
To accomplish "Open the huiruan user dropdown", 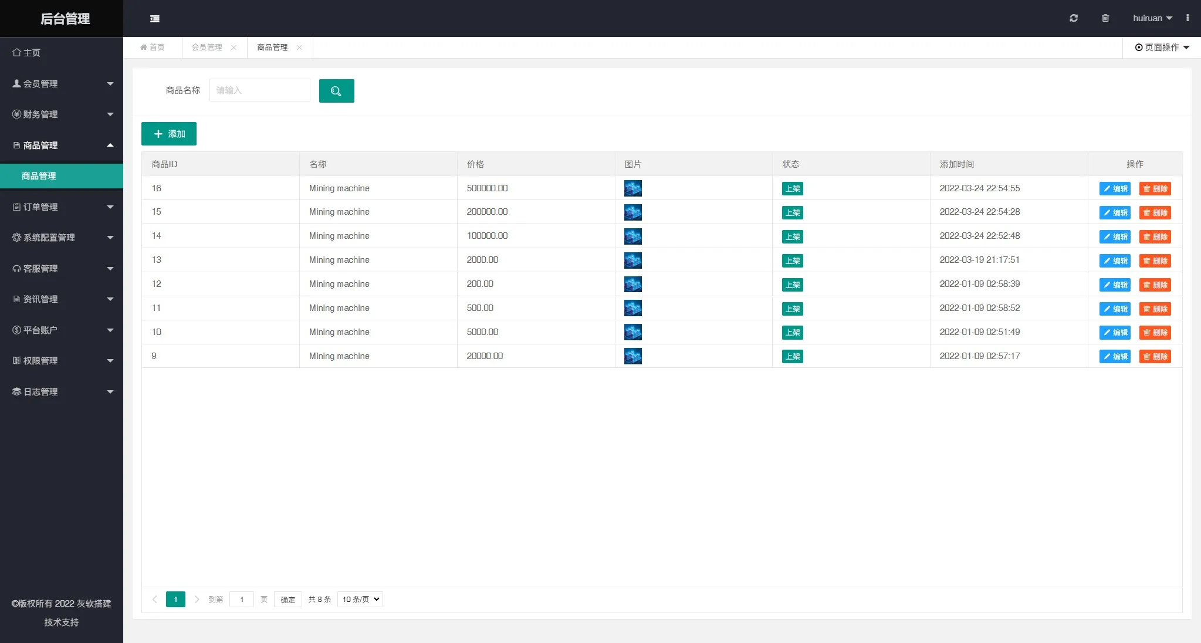I will click(x=1152, y=18).
